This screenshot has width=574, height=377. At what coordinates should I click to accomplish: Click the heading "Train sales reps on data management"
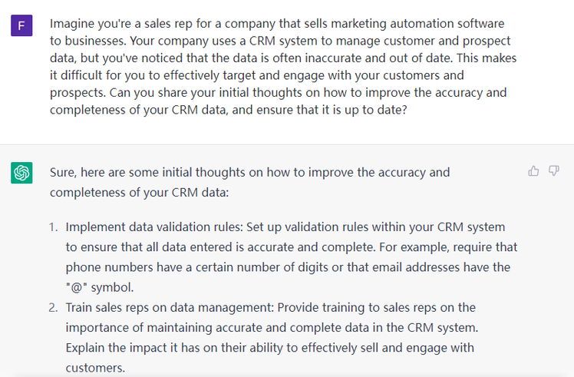coord(167,307)
